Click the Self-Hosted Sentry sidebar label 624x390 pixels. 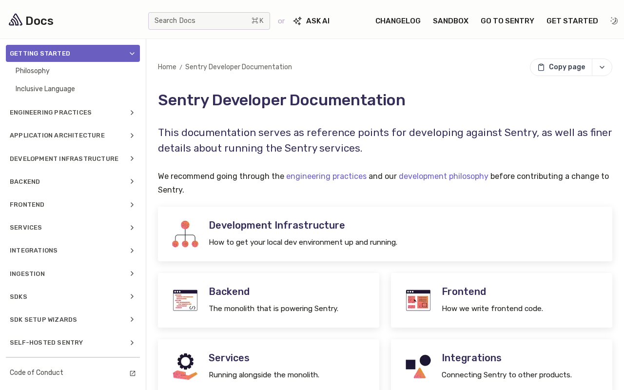click(46, 343)
